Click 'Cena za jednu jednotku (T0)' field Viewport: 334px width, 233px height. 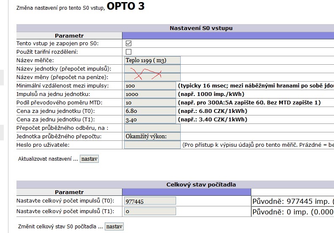point(150,111)
